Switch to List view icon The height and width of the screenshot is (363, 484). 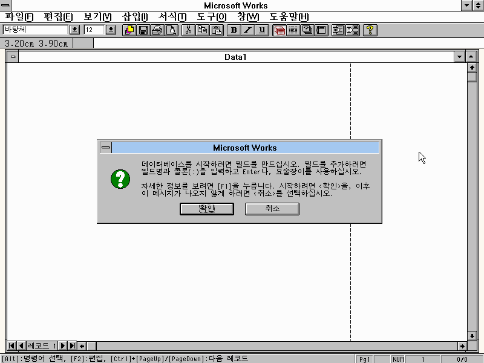pos(293,30)
